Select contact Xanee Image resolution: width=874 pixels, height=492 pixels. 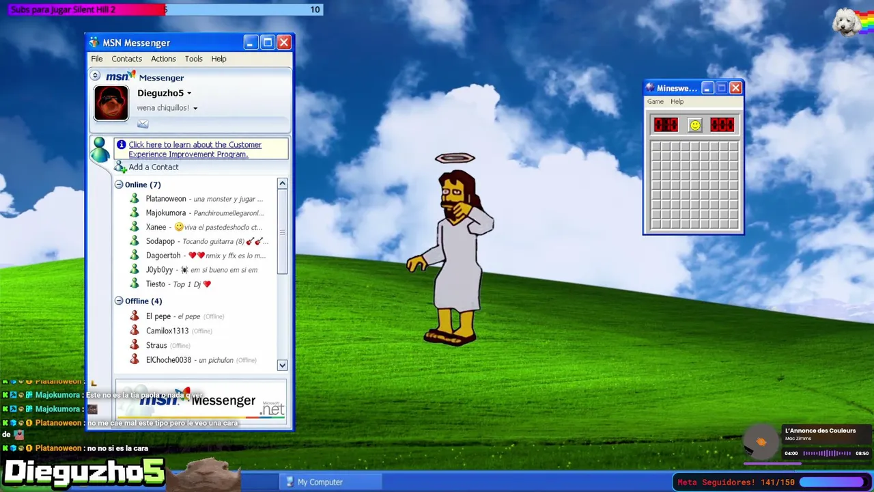(x=156, y=227)
